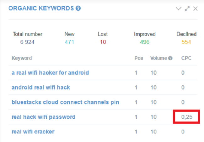Sort by the Pos column header
Viewport: 204px width, 142px height.
[139, 58]
